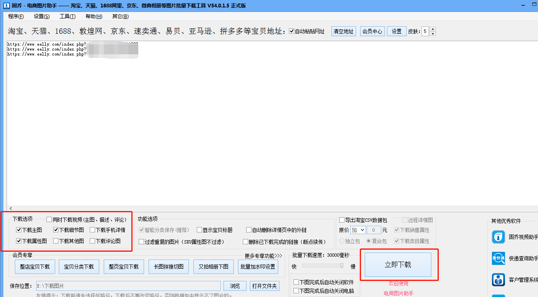538x297 pixels.
Task: Check 下图完成后自动关闭软件
Action: pos(296,282)
